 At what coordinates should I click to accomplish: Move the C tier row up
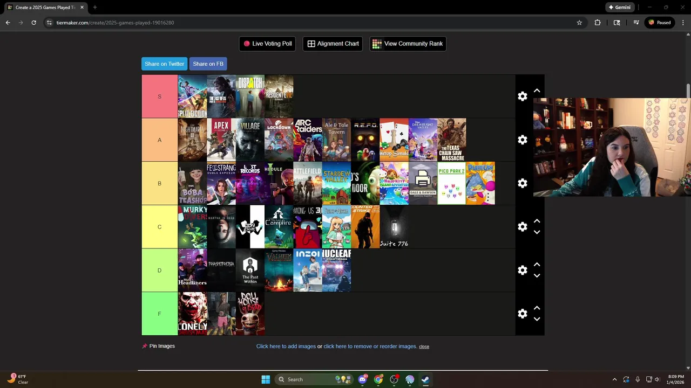click(537, 221)
